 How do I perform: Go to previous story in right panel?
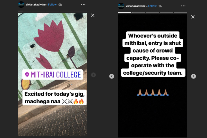(112, 76)
